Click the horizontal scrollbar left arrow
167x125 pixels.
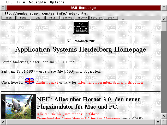3,122
